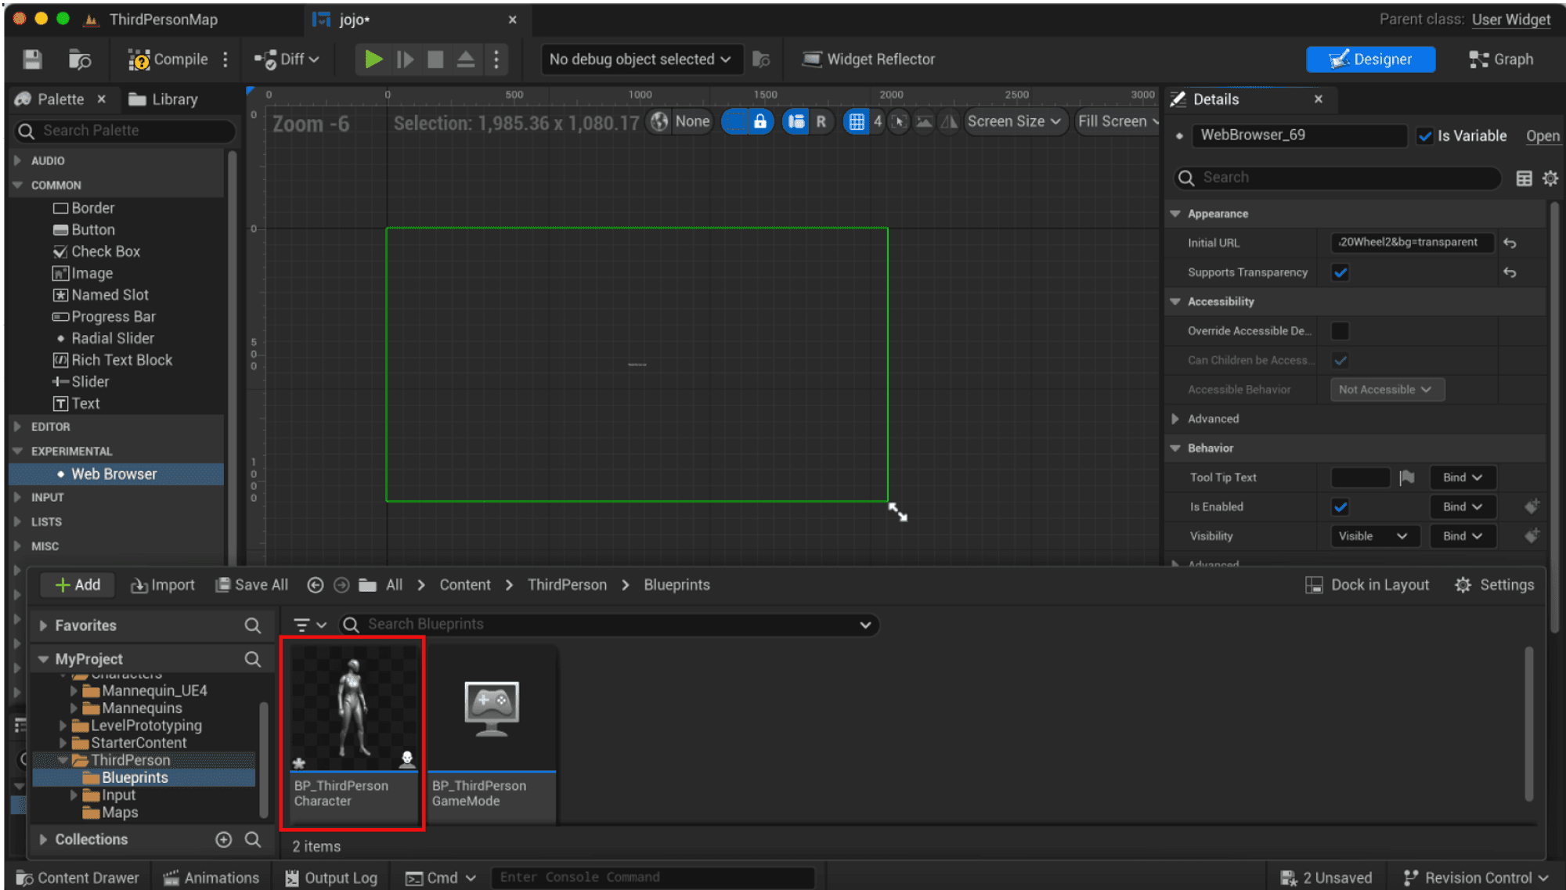Image resolution: width=1566 pixels, height=890 pixels.
Task: Click Save All button
Action: click(252, 586)
